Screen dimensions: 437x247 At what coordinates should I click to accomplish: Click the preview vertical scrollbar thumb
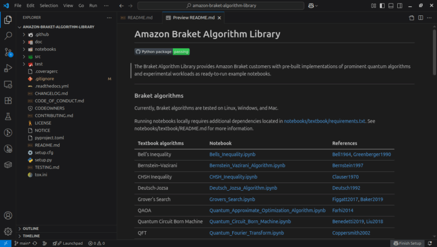click(434, 52)
